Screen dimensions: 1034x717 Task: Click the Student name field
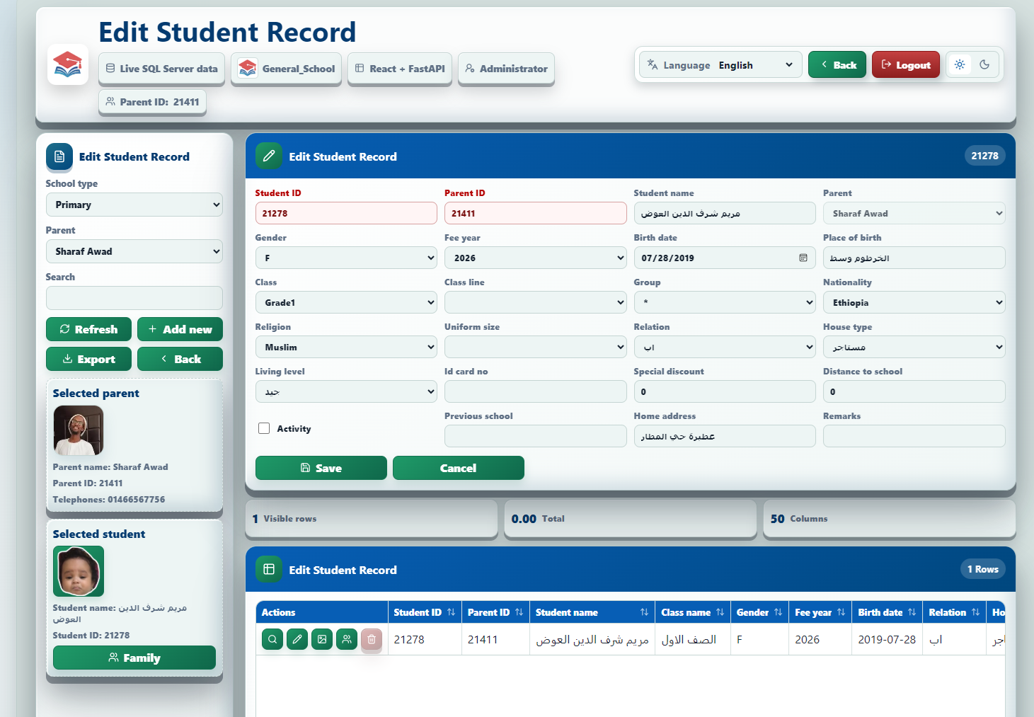pos(725,213)
